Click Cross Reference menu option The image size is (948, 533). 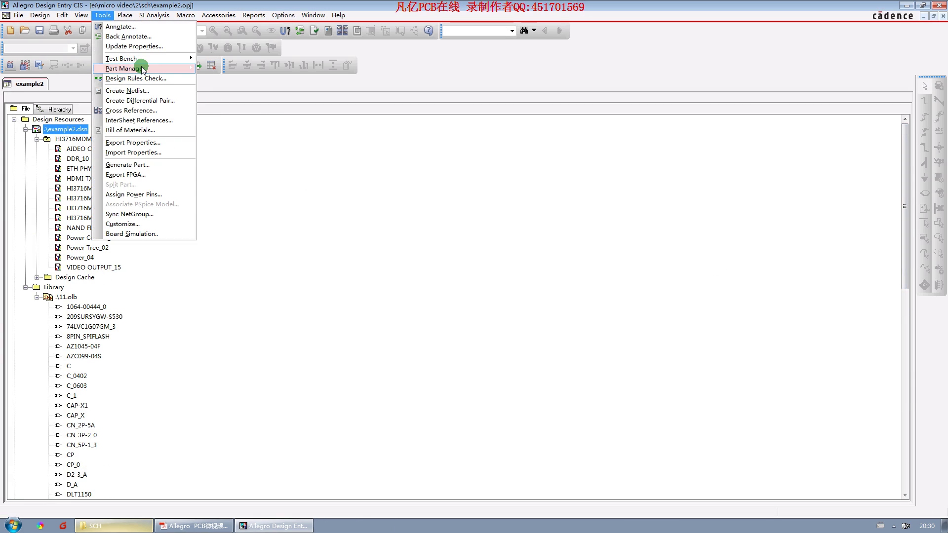[x=131, y=110]
